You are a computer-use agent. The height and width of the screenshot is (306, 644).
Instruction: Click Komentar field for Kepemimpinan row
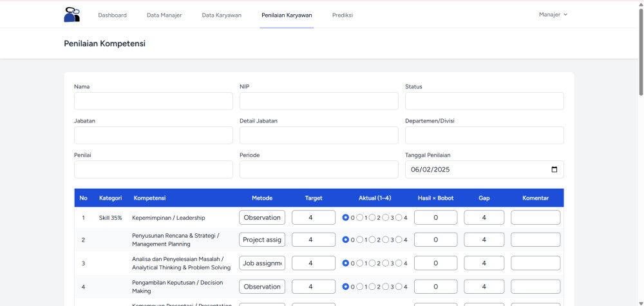point(536,218)
